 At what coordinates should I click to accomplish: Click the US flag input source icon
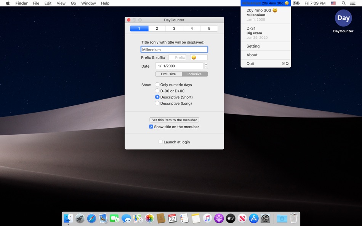point(333,3)
